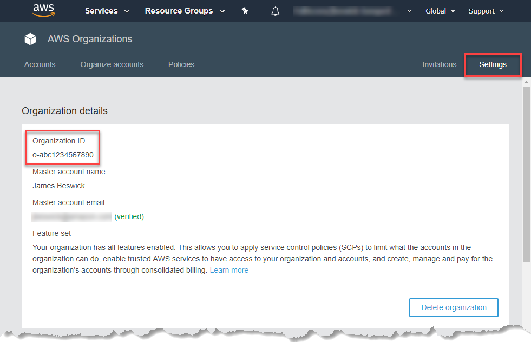Click the AWS Organizations cube icon

(30, 39)
